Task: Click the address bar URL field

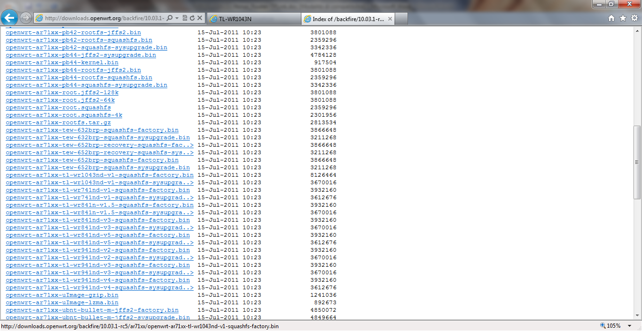Action: click(x=103, y=18)
